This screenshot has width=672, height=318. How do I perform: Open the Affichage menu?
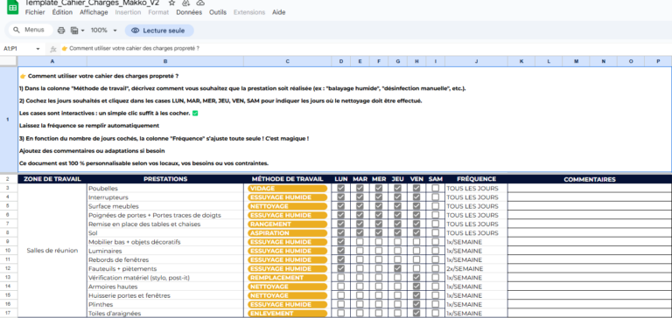tap(94, 12)
